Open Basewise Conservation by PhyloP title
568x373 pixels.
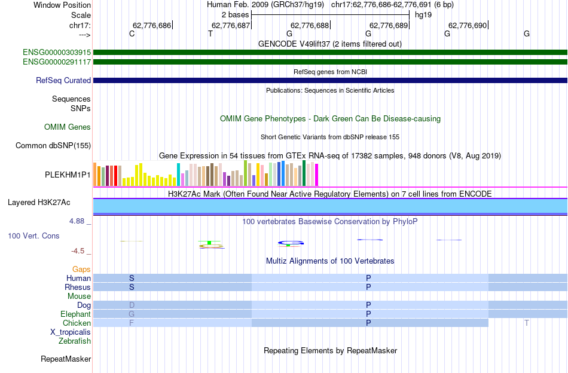(x=330, y=221)
